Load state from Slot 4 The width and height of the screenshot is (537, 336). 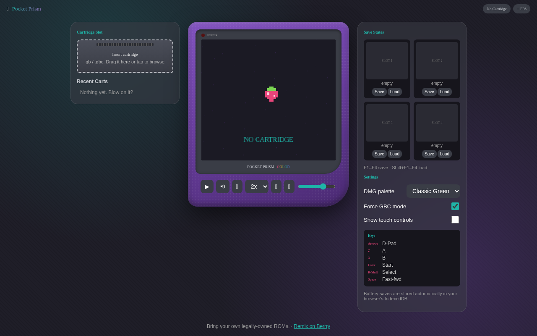[x=445, y=154]
